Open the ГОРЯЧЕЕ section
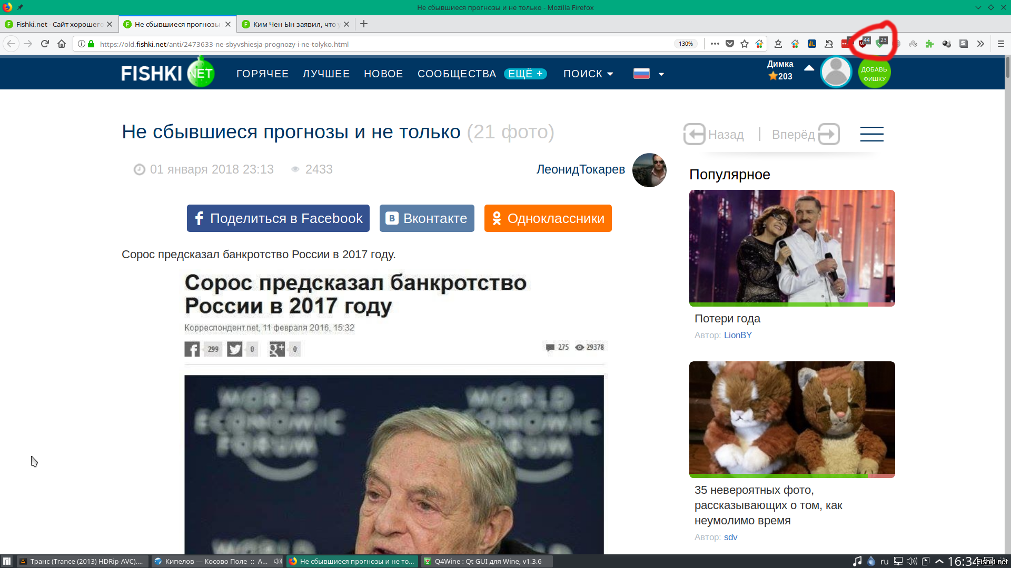The height and width of the screenshot is (568, 1011). (262, 74)
